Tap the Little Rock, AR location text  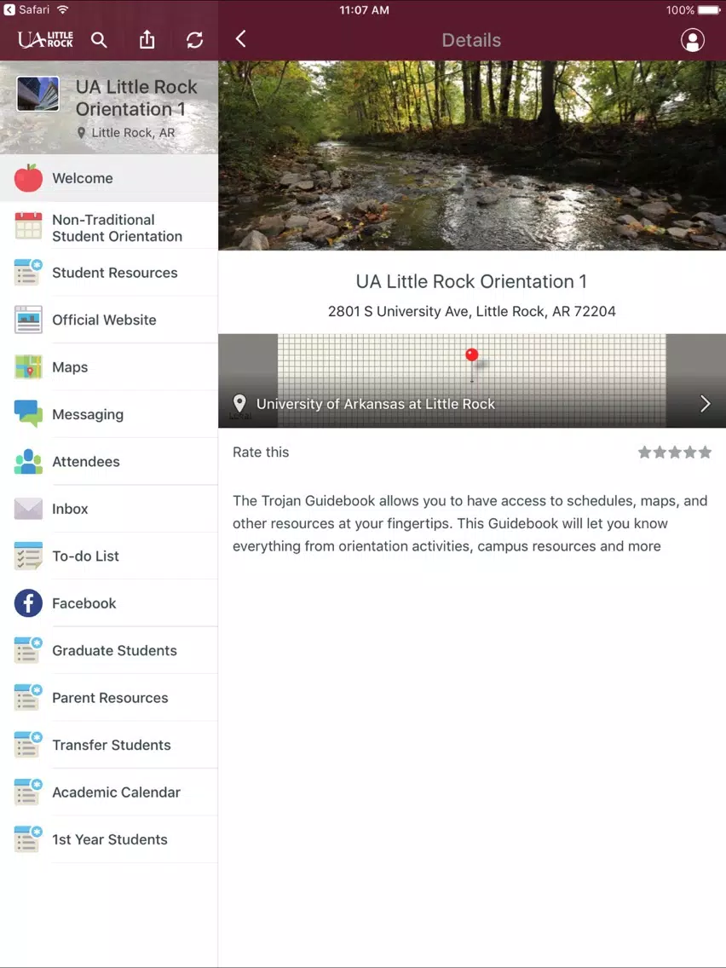[133, 133]
